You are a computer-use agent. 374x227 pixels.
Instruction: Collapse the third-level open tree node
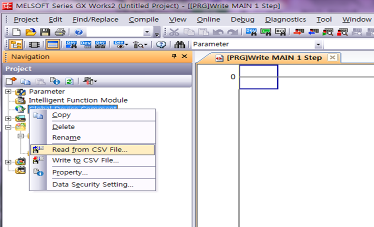(8, 127)
